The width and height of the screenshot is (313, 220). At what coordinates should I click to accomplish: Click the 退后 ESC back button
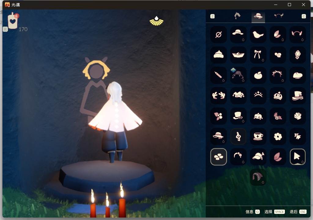pos(298,212)
